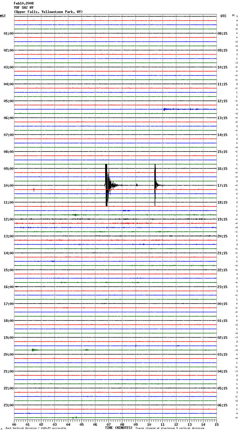
Task: Click the 00:15 UTC time label
Action: tap(222, 304)
